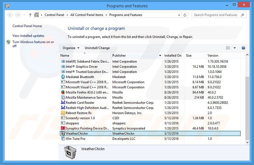Click the shield icon beside Windows features
Screen dimensions: 254x165
8,42
